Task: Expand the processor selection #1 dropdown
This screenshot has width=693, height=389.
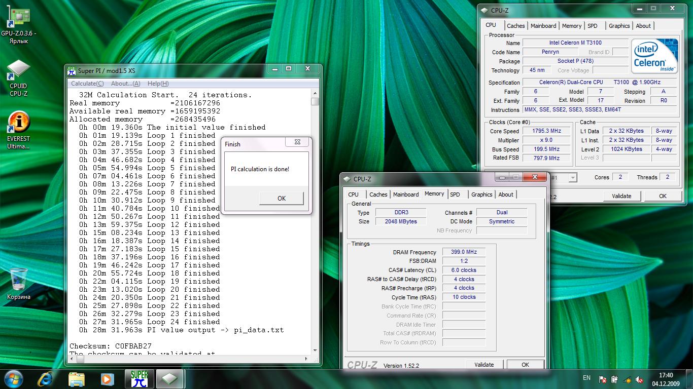Action: point(573,178)
